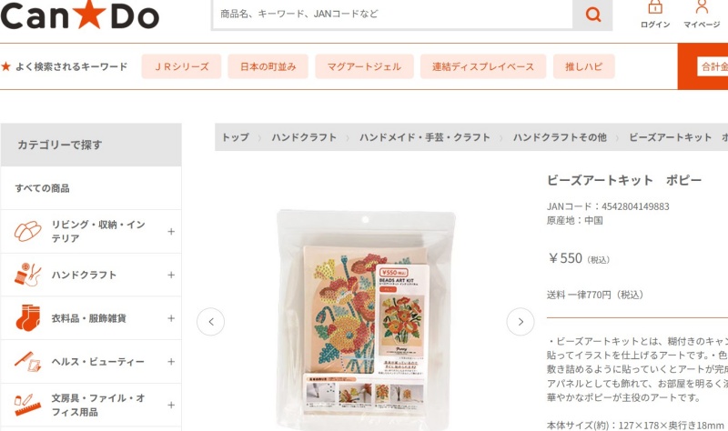Go to ハンドクラフト breadcrumb link

pos(304,137)
